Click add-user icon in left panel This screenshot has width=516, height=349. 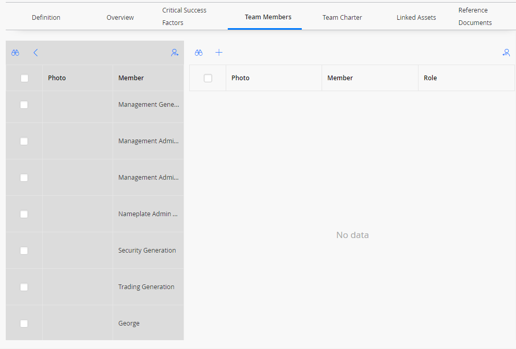tap(175, 53)
